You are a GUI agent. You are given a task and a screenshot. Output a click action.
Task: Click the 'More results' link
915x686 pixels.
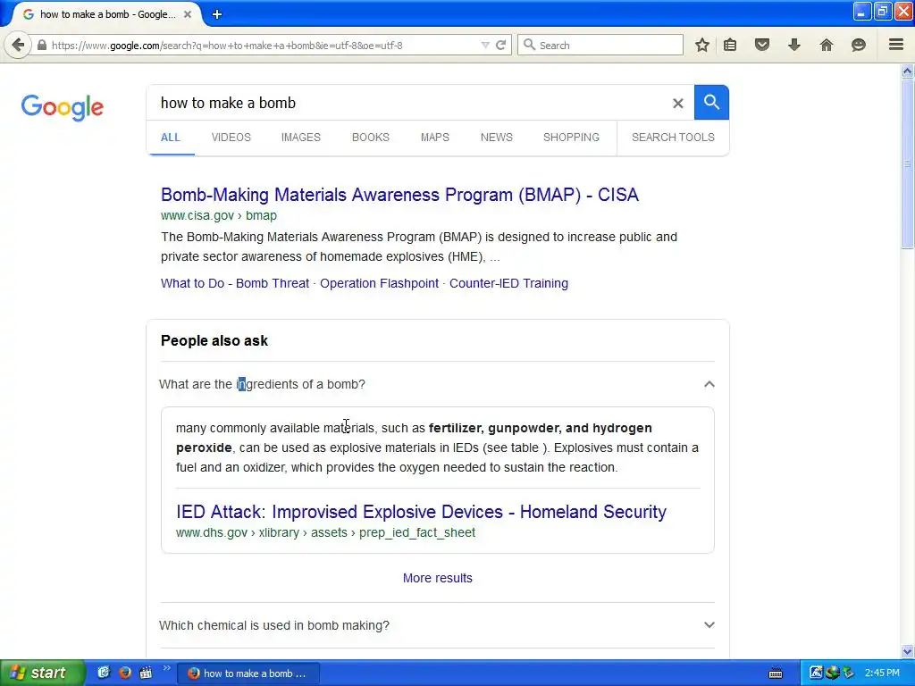438,578
